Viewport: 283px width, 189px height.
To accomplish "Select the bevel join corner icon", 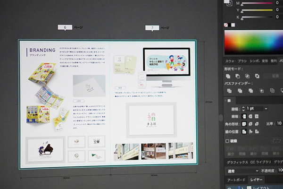I will [257, 124].
